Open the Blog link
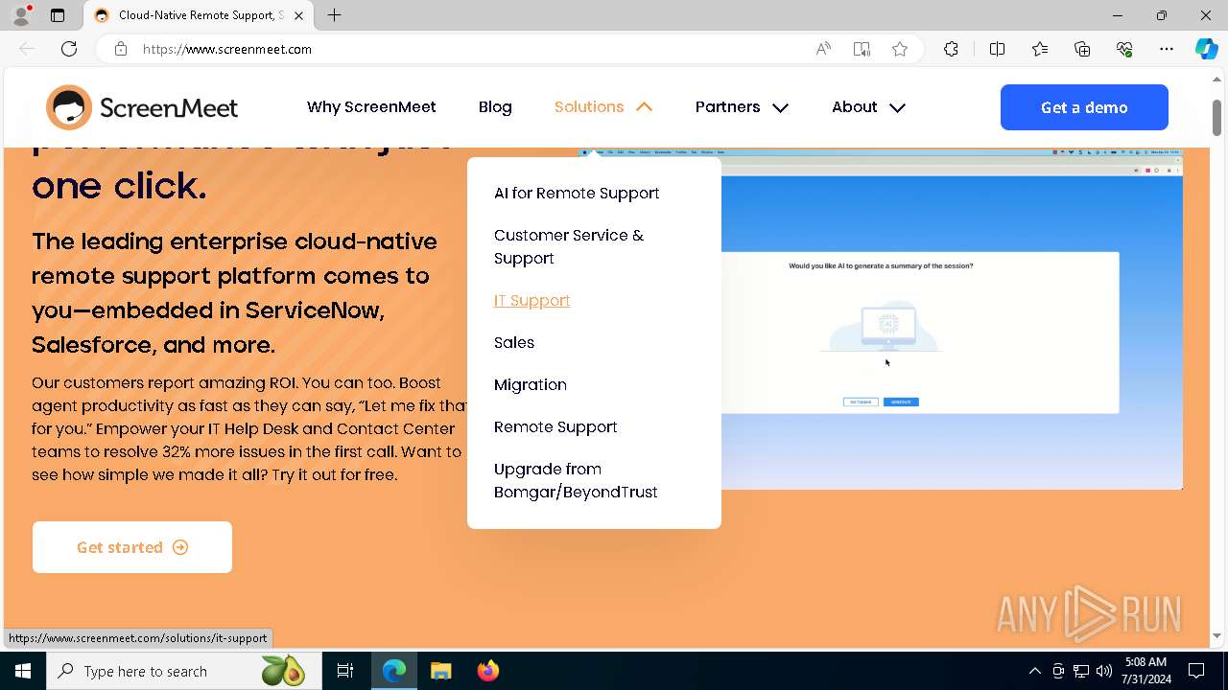1228x690 pixels. pos(495,107)
